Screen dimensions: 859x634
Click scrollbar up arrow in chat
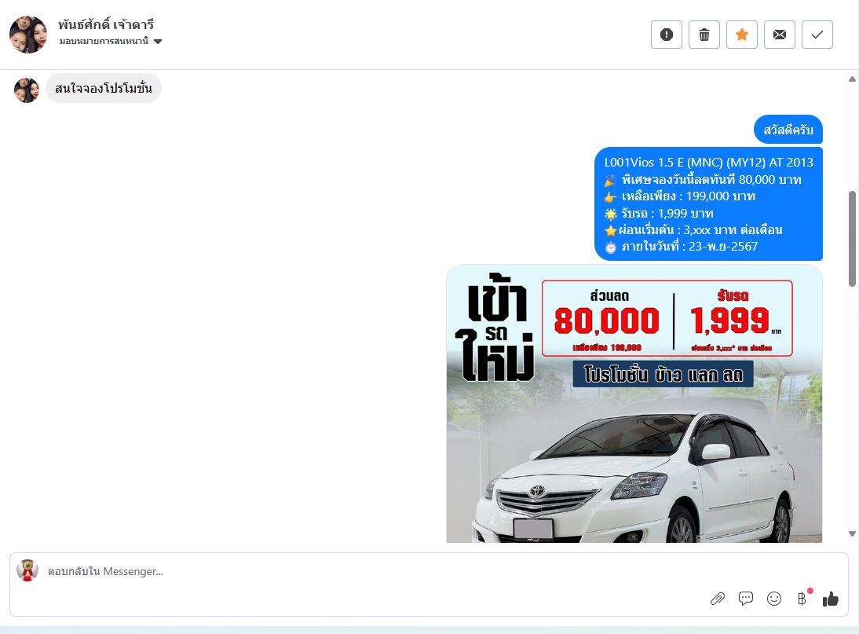point(853,79)
